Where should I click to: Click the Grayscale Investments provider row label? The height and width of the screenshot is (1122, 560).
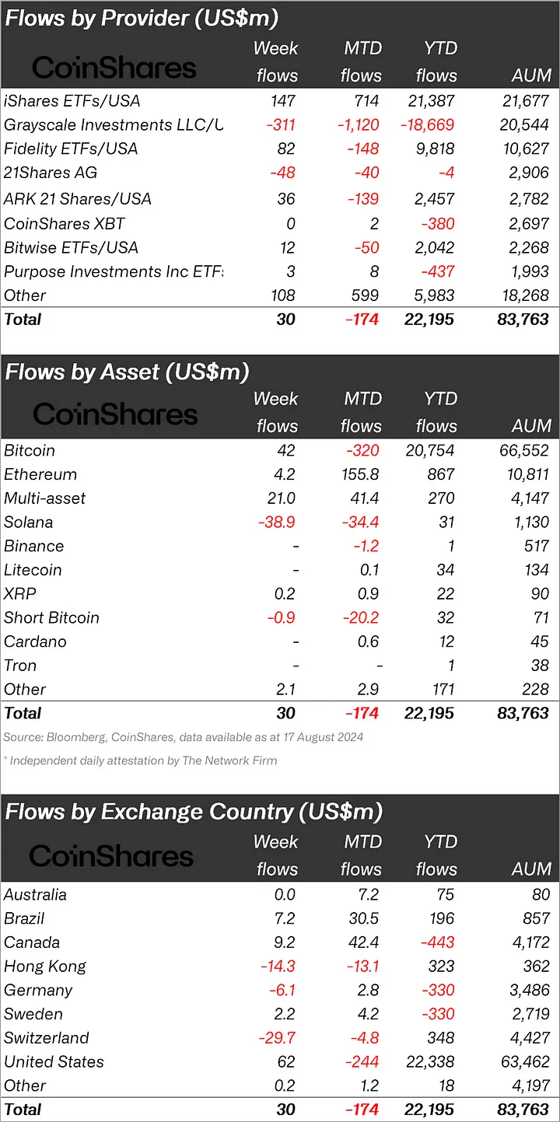point(112,124)
